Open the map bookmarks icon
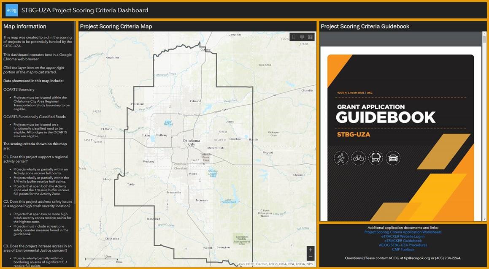489x269 pixels. click(294, 37)
